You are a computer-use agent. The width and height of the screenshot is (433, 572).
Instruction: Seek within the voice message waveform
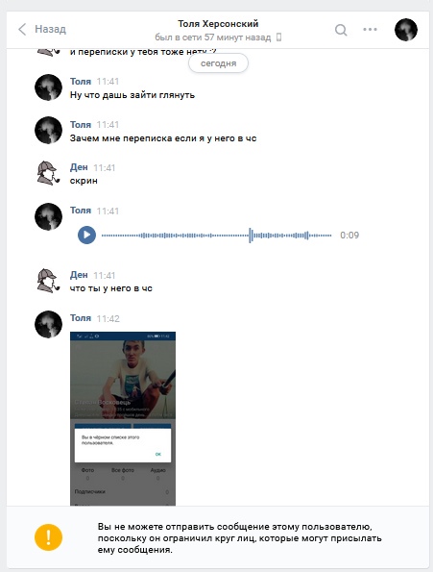[x=216, y=236]
